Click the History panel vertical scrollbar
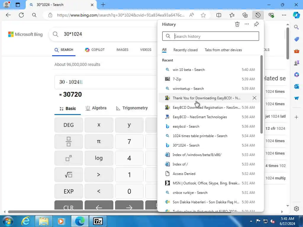303x227 pixels. (x=262, y=95)
